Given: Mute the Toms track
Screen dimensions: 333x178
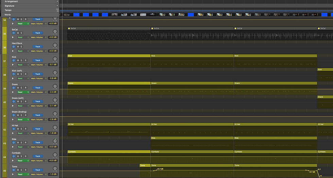Looking at the screenshot, I should click(x=18, y=170).
